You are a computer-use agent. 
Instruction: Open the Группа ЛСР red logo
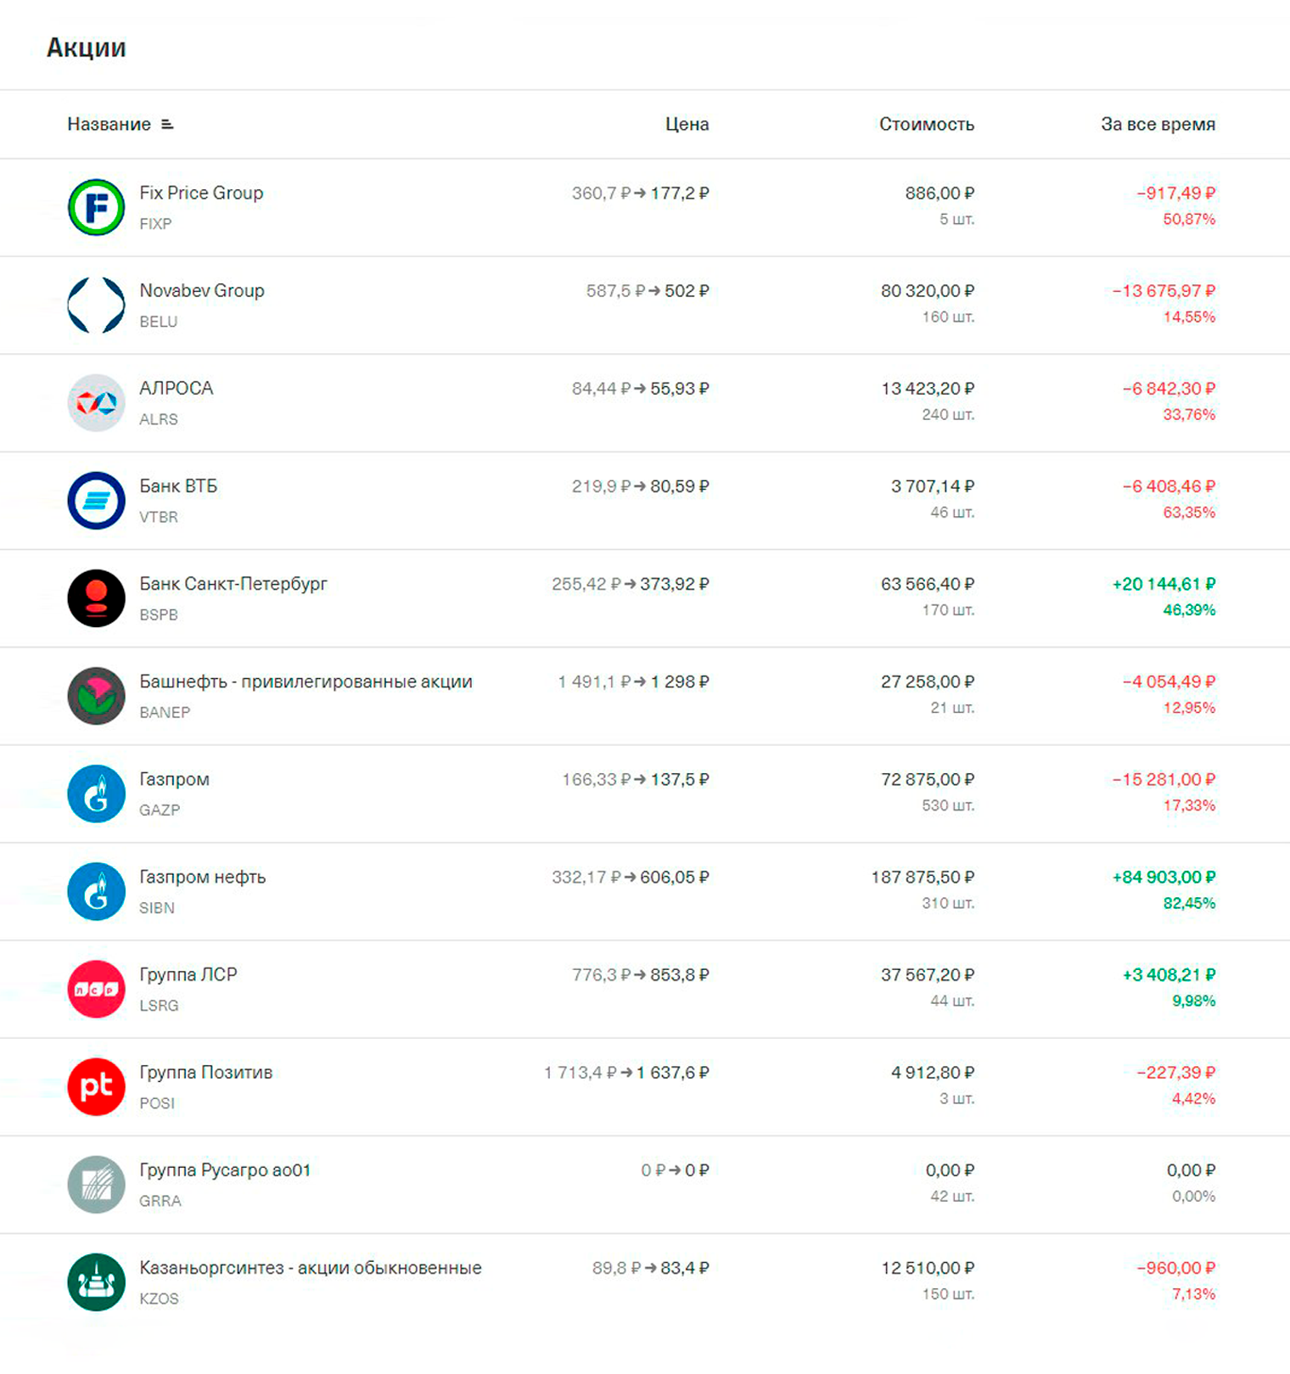96,988
